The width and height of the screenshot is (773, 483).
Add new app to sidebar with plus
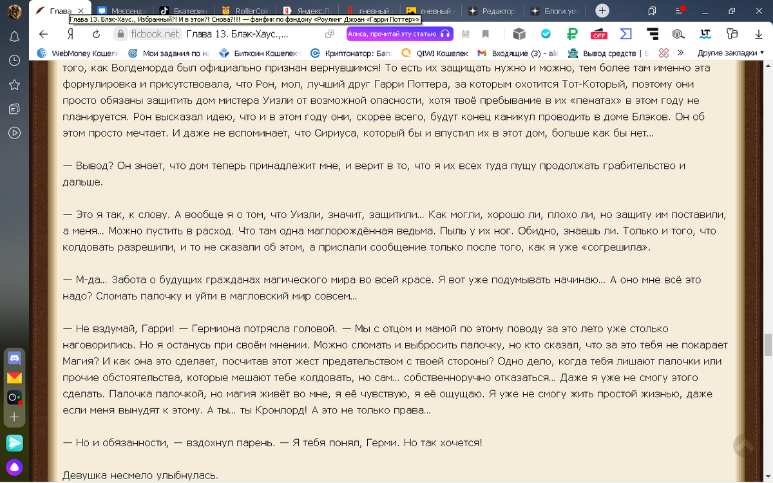(x=14, y=417)
